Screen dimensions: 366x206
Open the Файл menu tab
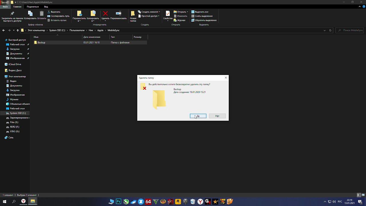pos(5,7)
